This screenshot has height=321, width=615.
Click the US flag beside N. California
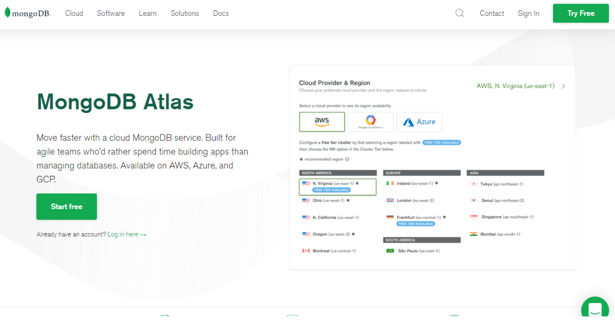(x=306, y=217)
